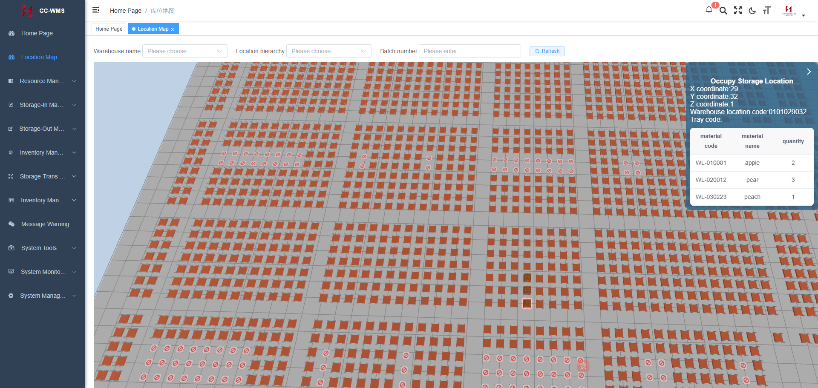Open font size adjustment icon
Image resolution: width=818 pixels, height=388 pixels.
click(767, 11)
